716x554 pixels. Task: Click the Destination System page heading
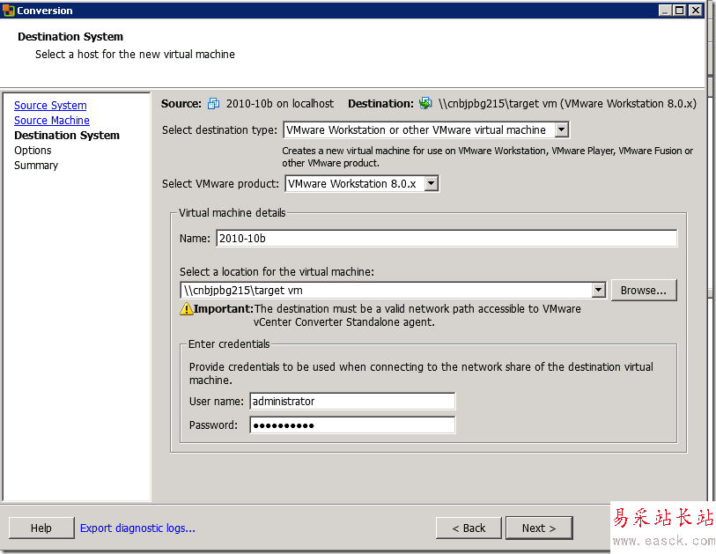(70, 36)
